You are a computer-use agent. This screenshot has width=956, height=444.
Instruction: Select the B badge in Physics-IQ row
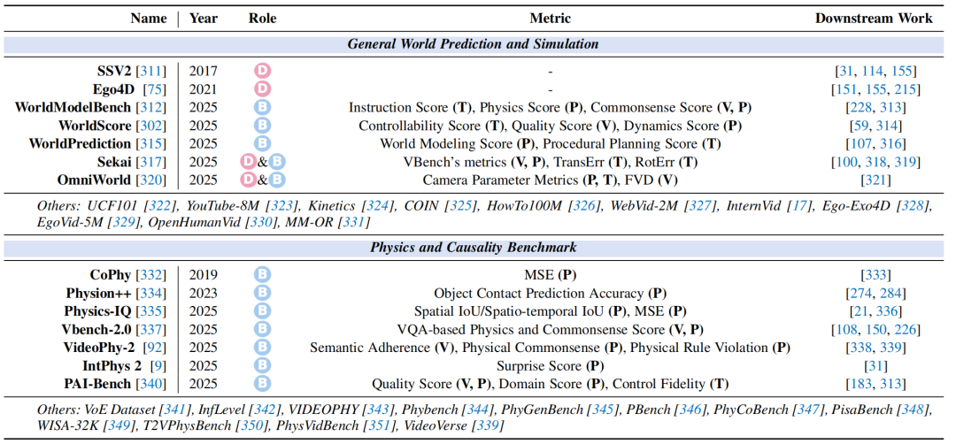(262, 311)
